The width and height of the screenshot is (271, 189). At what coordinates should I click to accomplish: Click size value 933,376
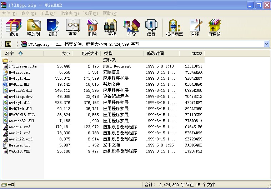(x=62, y=103)
